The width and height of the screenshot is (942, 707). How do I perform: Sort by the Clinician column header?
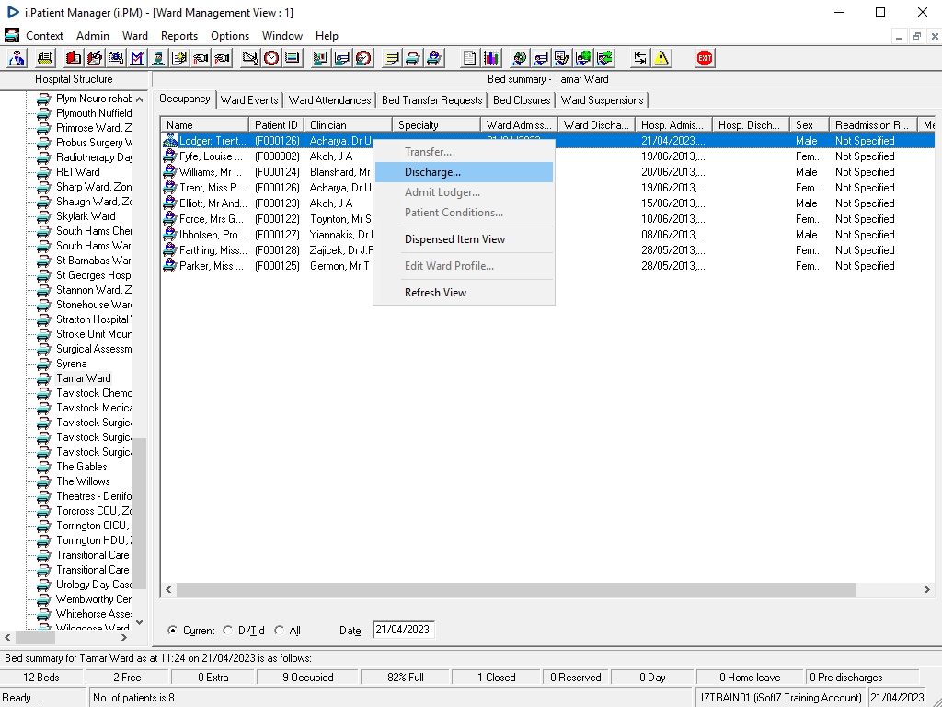[x=348, y=125]
